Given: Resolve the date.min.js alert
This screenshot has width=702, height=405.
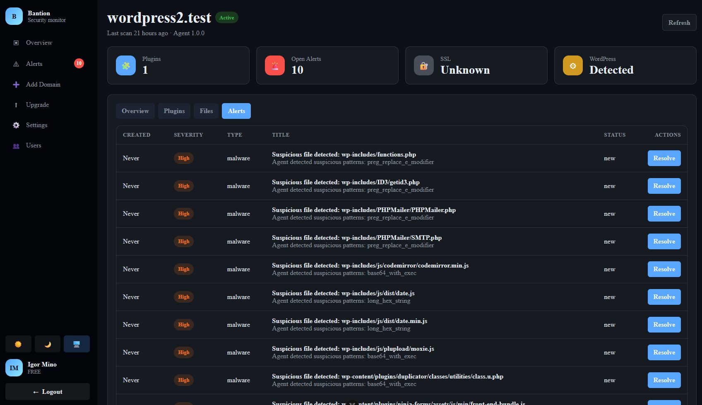Looking at the screenshot, I should [x=664, y=325].
